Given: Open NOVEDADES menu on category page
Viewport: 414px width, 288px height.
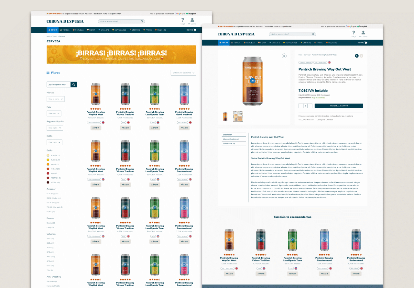Looking at the screenshot, I should pyautogui.click(x=119, y=30).
